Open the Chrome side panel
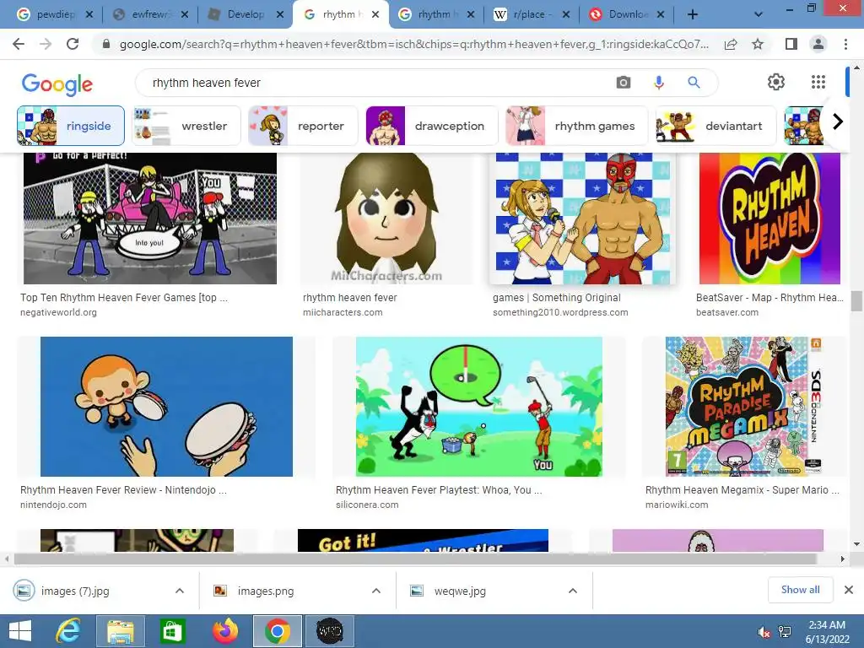This screenshot has width=864, height=648. coord(791,44)
